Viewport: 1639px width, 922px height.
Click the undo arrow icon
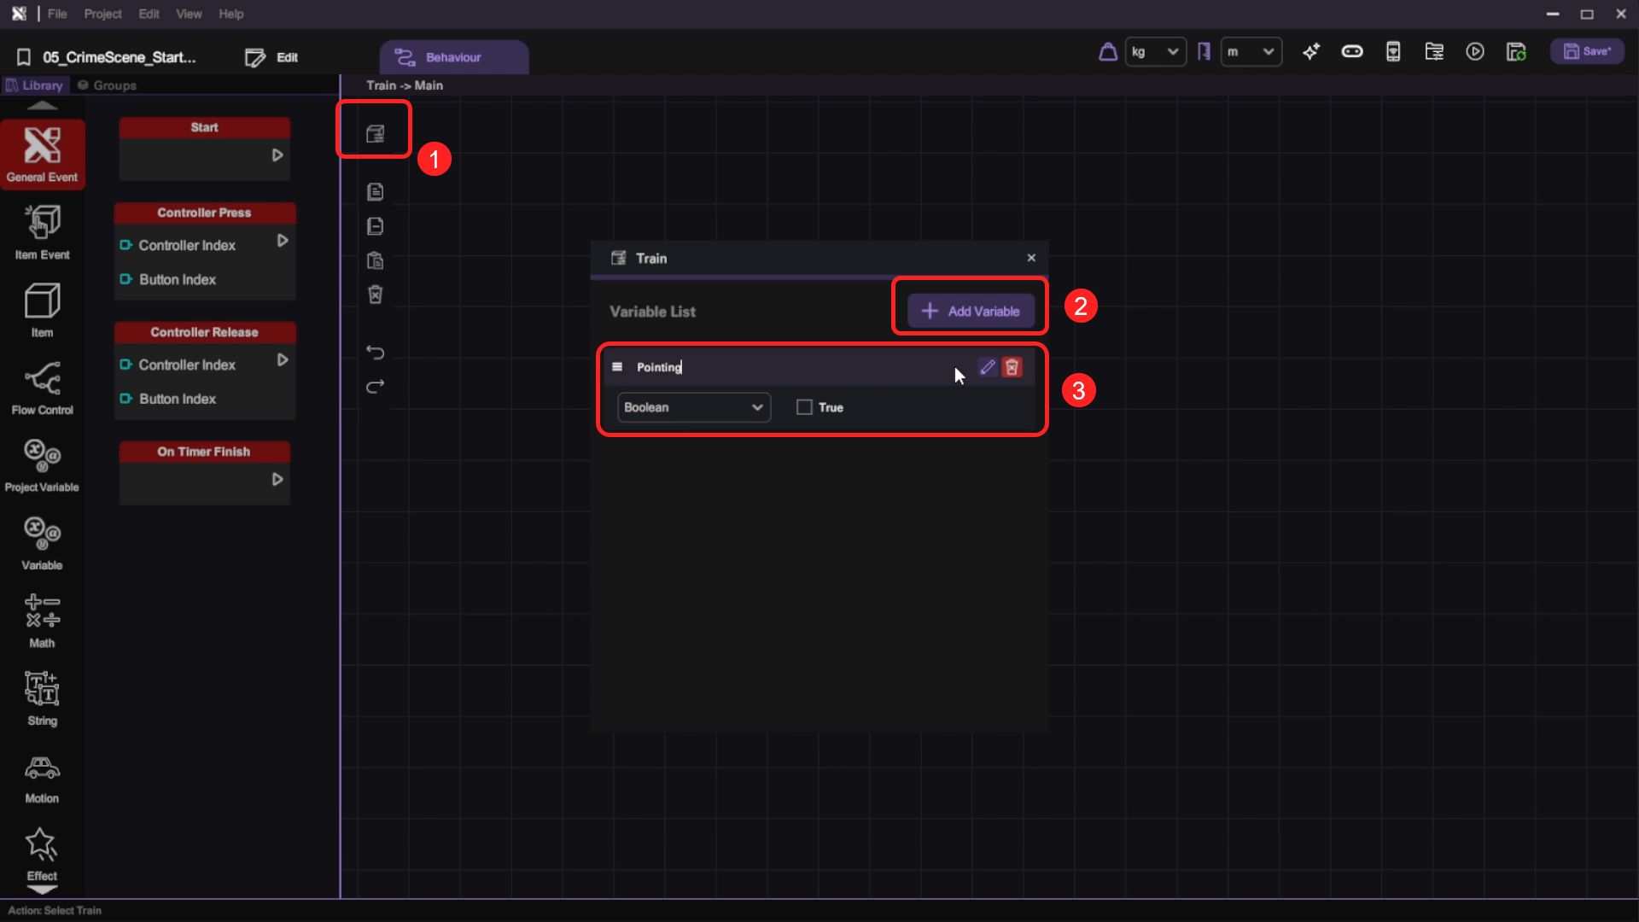point(375,352)
